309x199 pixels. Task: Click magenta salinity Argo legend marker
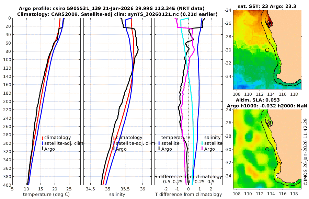[x=202, y=149]
